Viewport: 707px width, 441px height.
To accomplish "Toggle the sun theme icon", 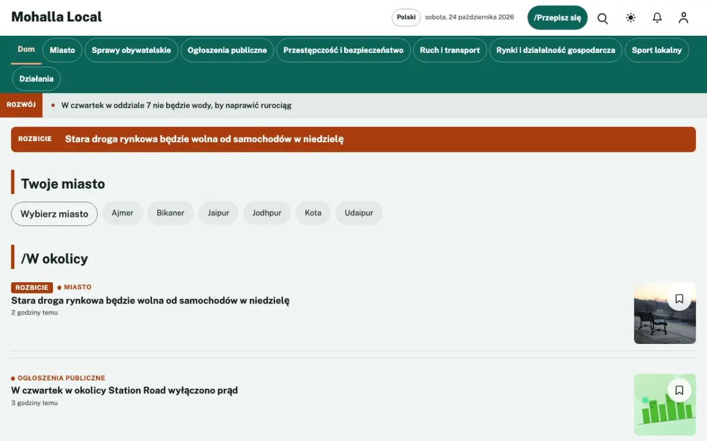I will [x=631, y=18].
